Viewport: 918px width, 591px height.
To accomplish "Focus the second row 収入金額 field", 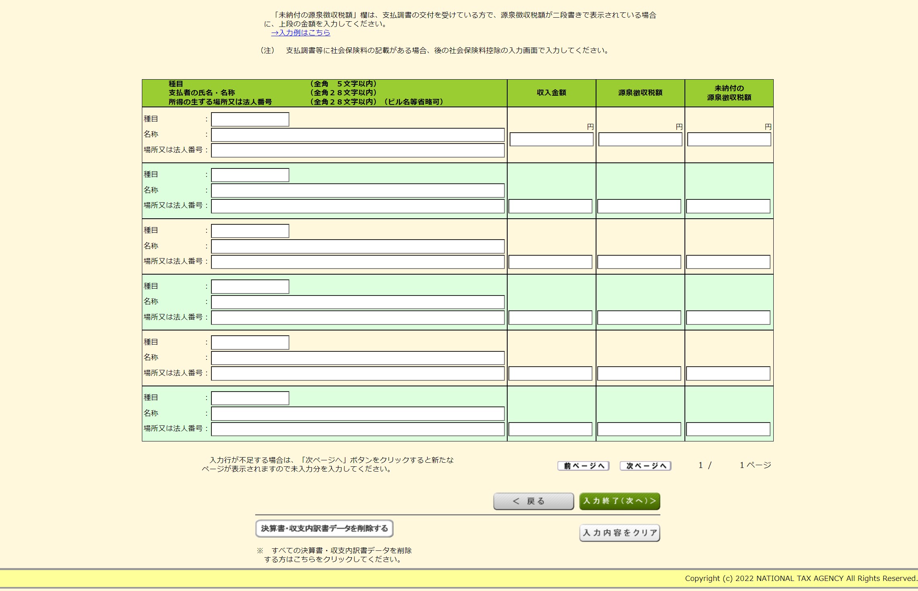I will (x=550, y=206).
